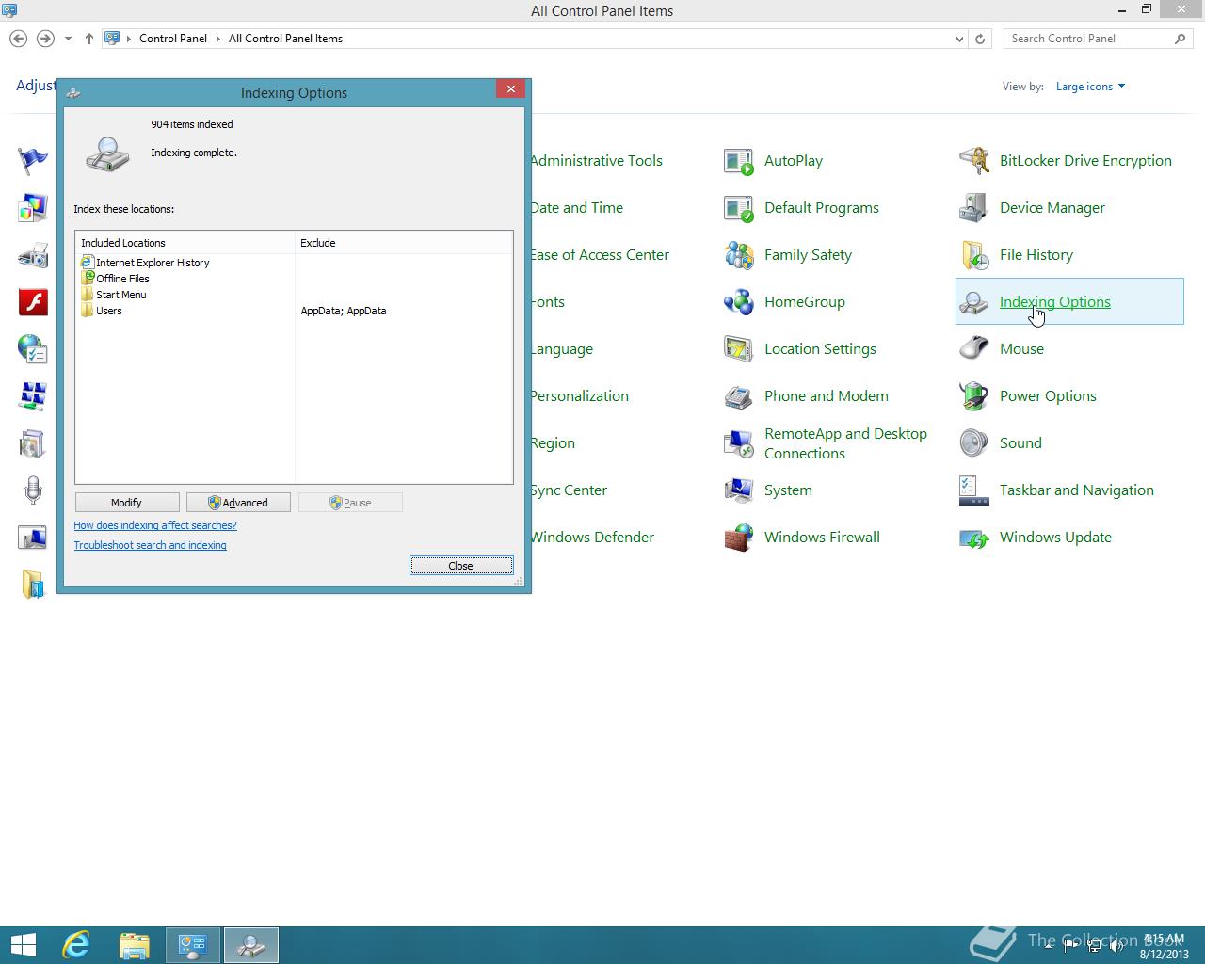Open the Administrative Tools link
Screen dimensions: 1205x964
[x=597, y=161]
